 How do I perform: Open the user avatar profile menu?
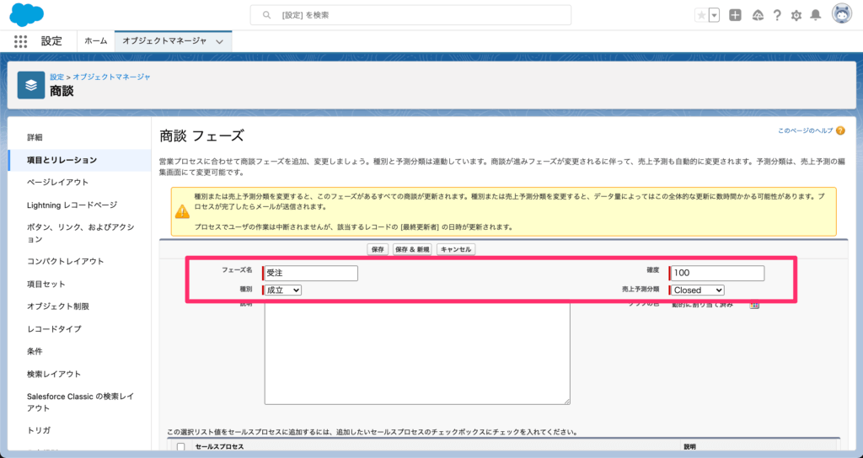click(x=842, y=14)
